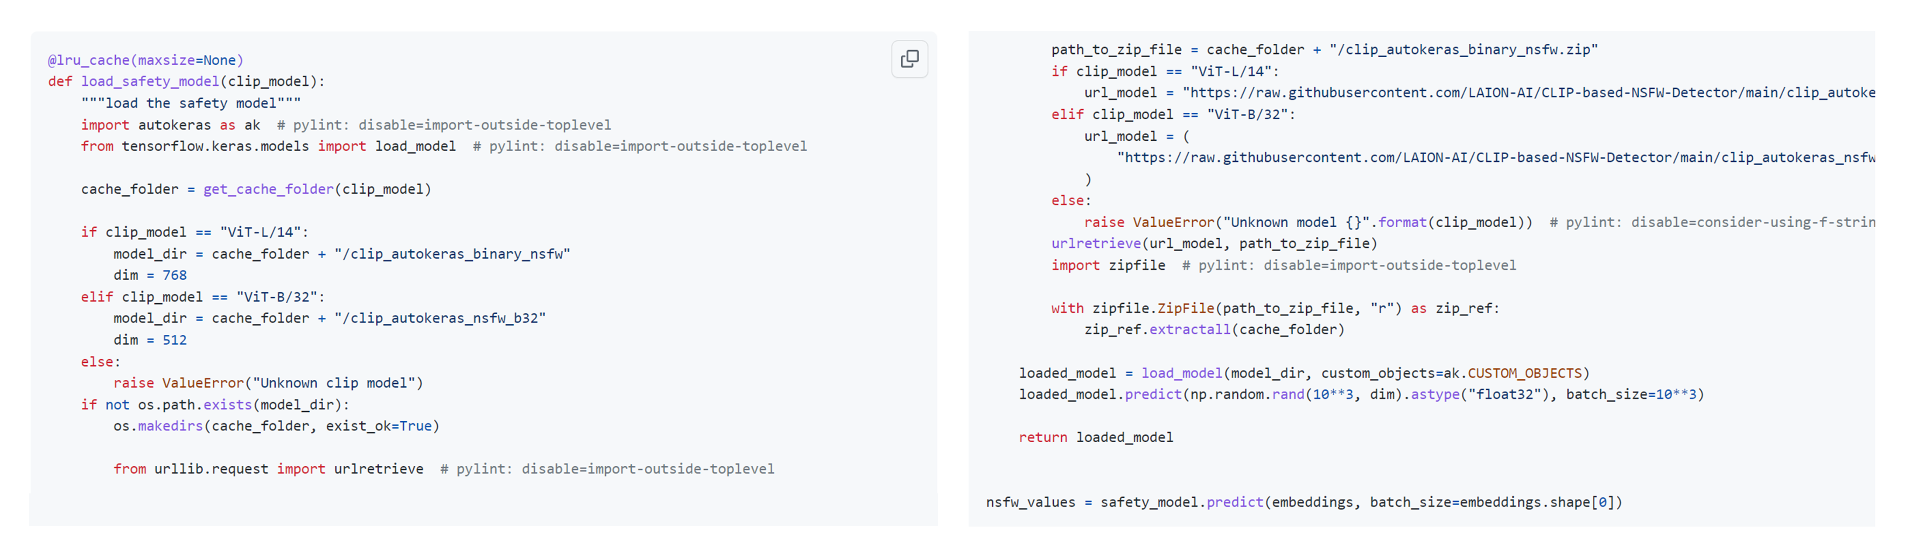The image size is (1910, 555).
Task: Click the return loaded_model line
Action: [1096, 438]
